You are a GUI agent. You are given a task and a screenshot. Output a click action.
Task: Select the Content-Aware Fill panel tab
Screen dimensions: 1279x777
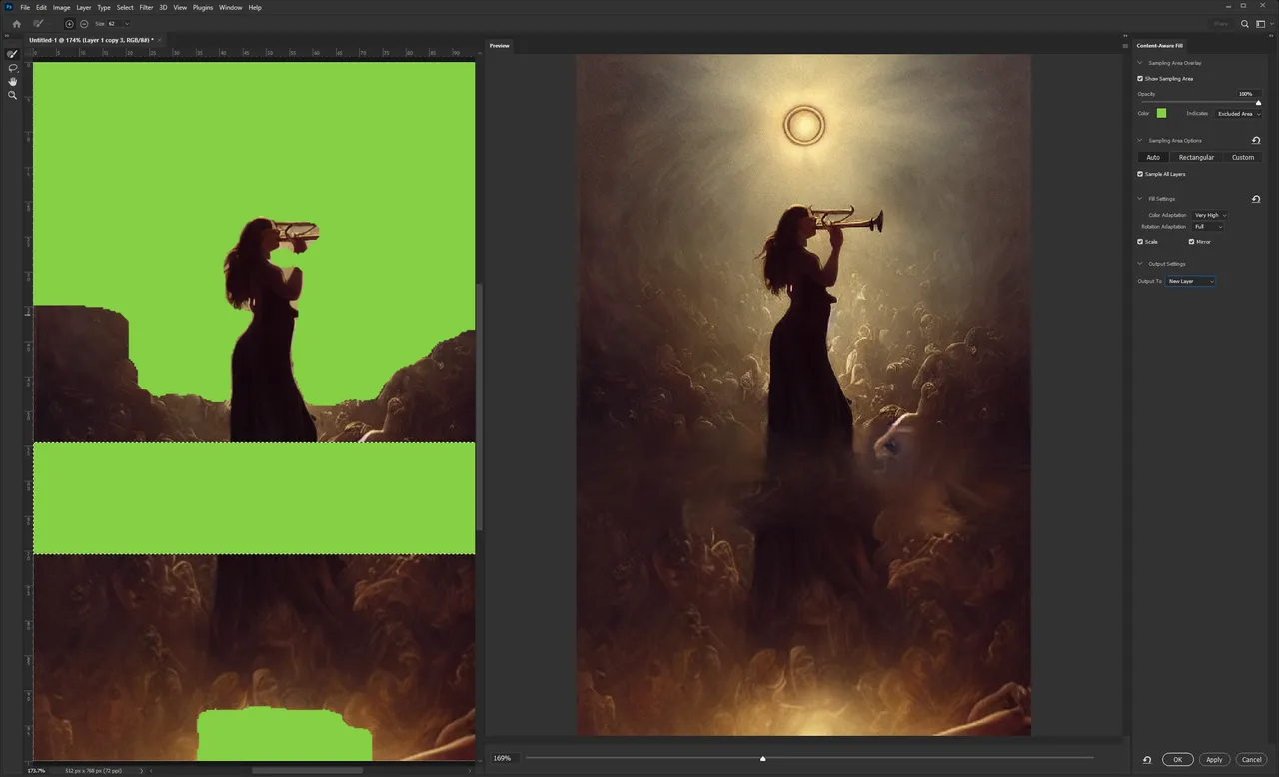(x=1162, y=45)
